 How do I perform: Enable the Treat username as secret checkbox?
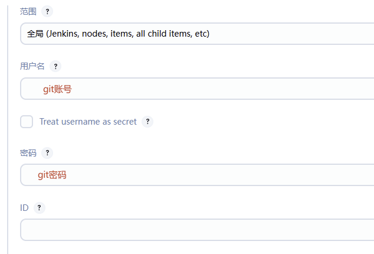tap(27, 122)
